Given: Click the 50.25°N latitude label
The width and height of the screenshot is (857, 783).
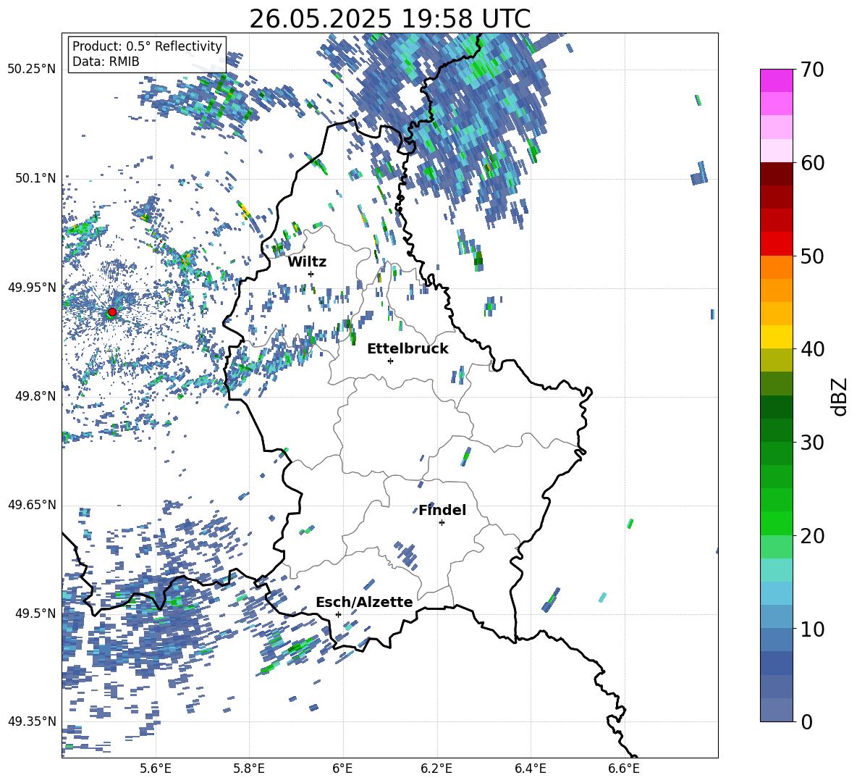Looking at the screenshot, I should pos(32,70).
